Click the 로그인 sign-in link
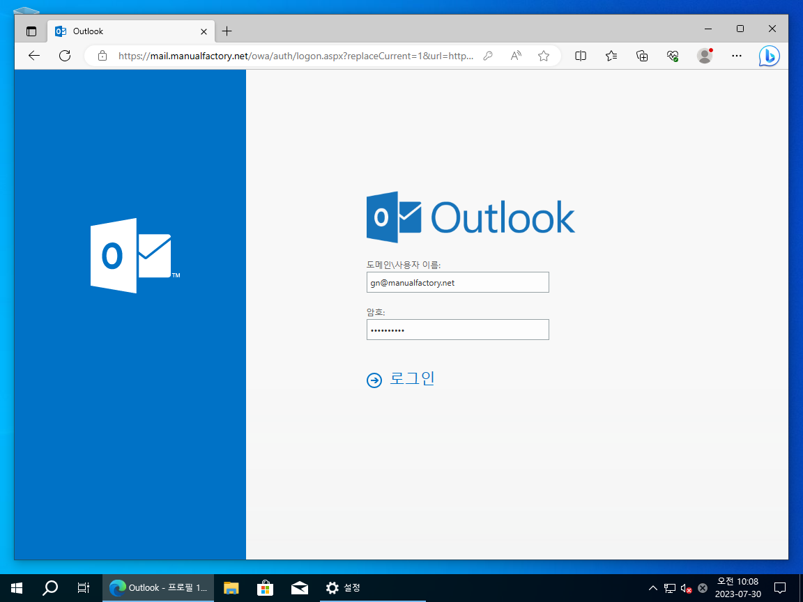This screenshot has height=602, width=803. (x=412, y=379)
